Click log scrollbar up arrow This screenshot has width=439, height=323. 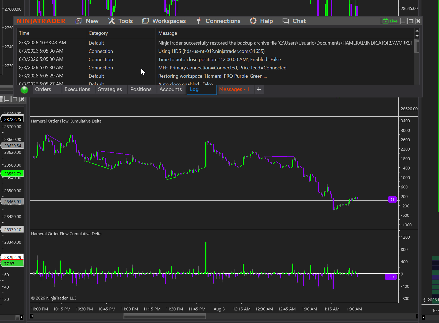(417, 31)
